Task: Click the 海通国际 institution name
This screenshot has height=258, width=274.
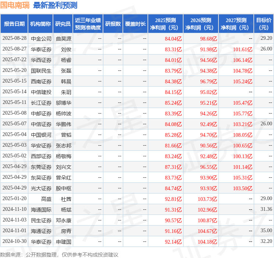Action: (x=41, y=210)
